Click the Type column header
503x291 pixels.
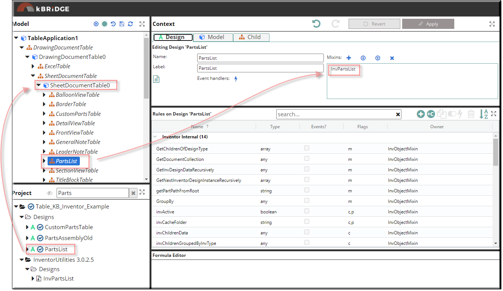(x=275, y=127)
